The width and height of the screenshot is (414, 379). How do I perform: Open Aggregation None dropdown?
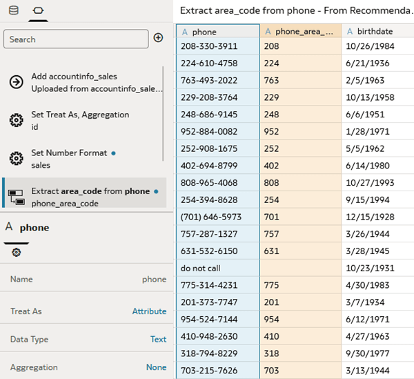pos(156,367)
